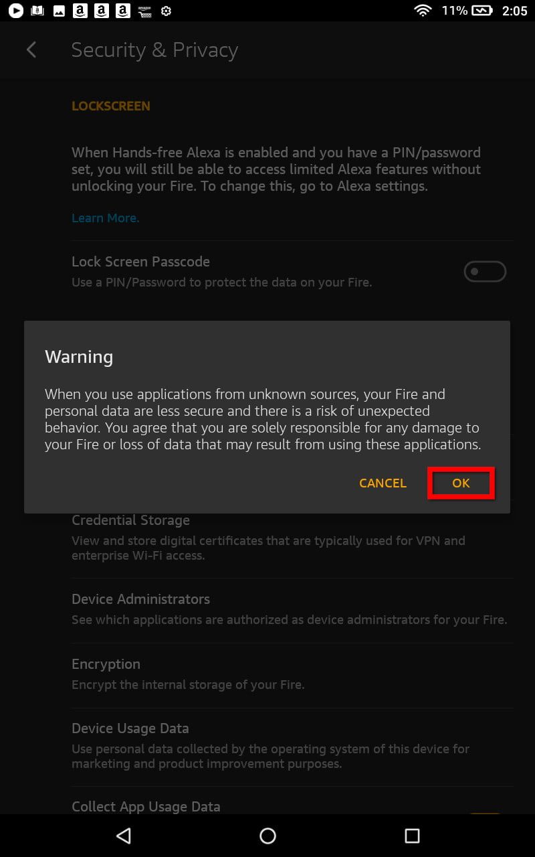This screenshot has width=535, height=857.
Task: Tap the play notification icon
Action: (x=15, y=11)
